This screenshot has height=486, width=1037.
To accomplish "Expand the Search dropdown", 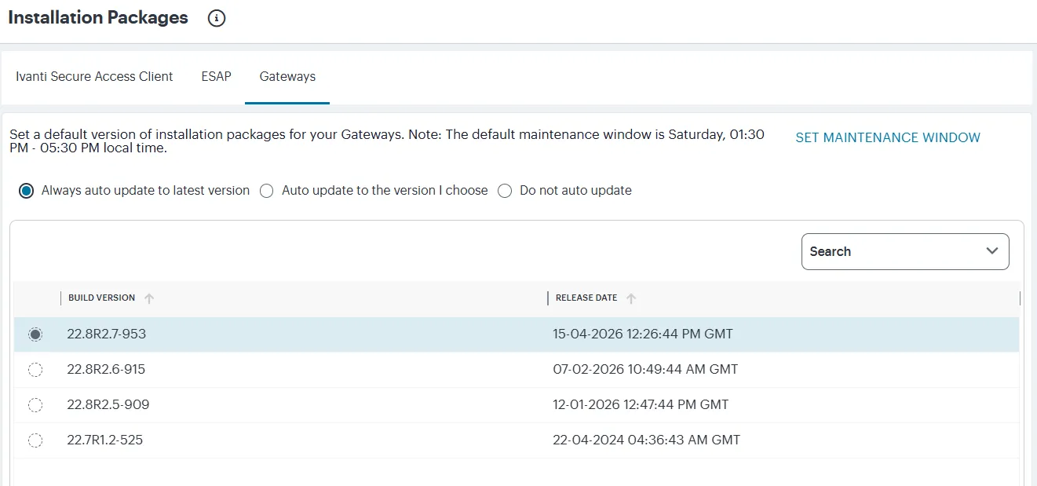I will point(905,251).
